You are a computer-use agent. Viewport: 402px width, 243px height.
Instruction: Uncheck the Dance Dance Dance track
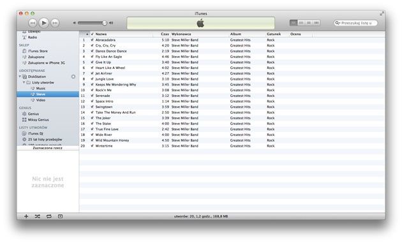coord(93,51)
